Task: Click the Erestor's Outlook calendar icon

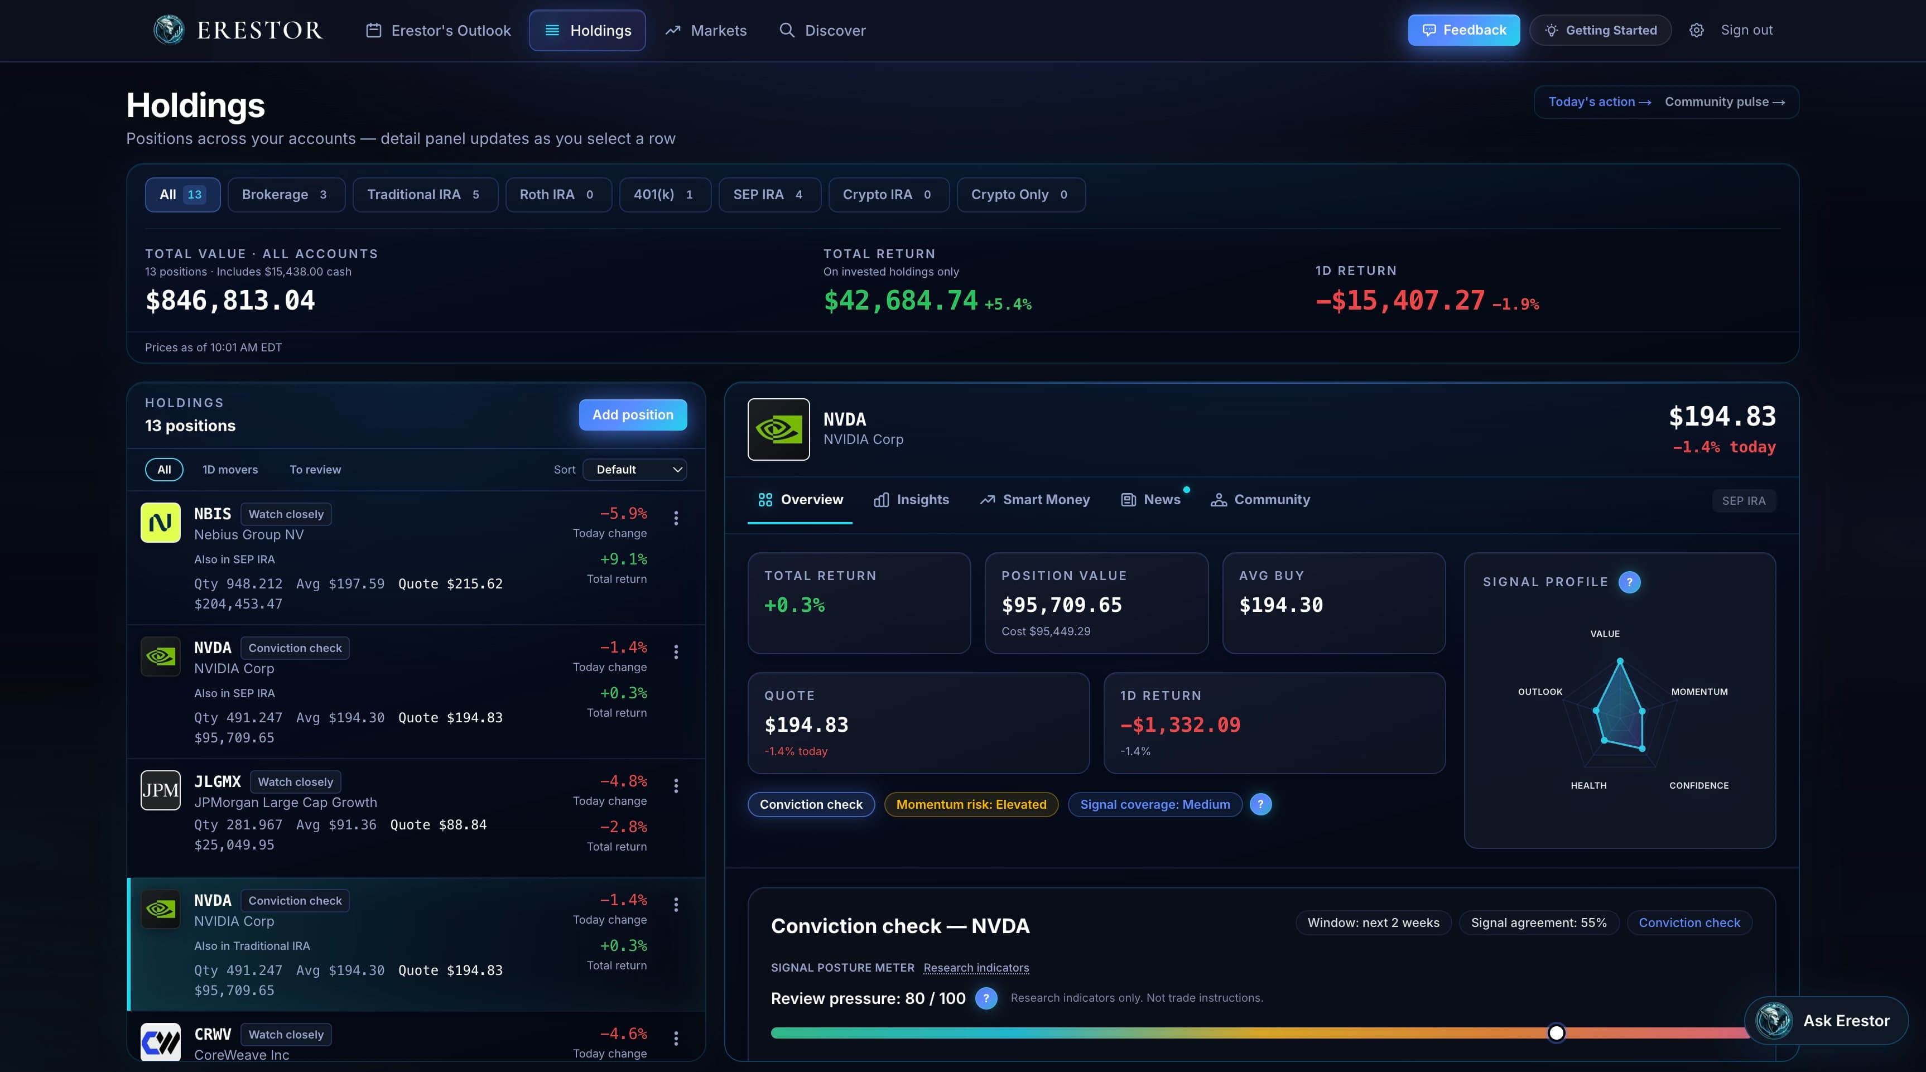Action: (373, 30)
